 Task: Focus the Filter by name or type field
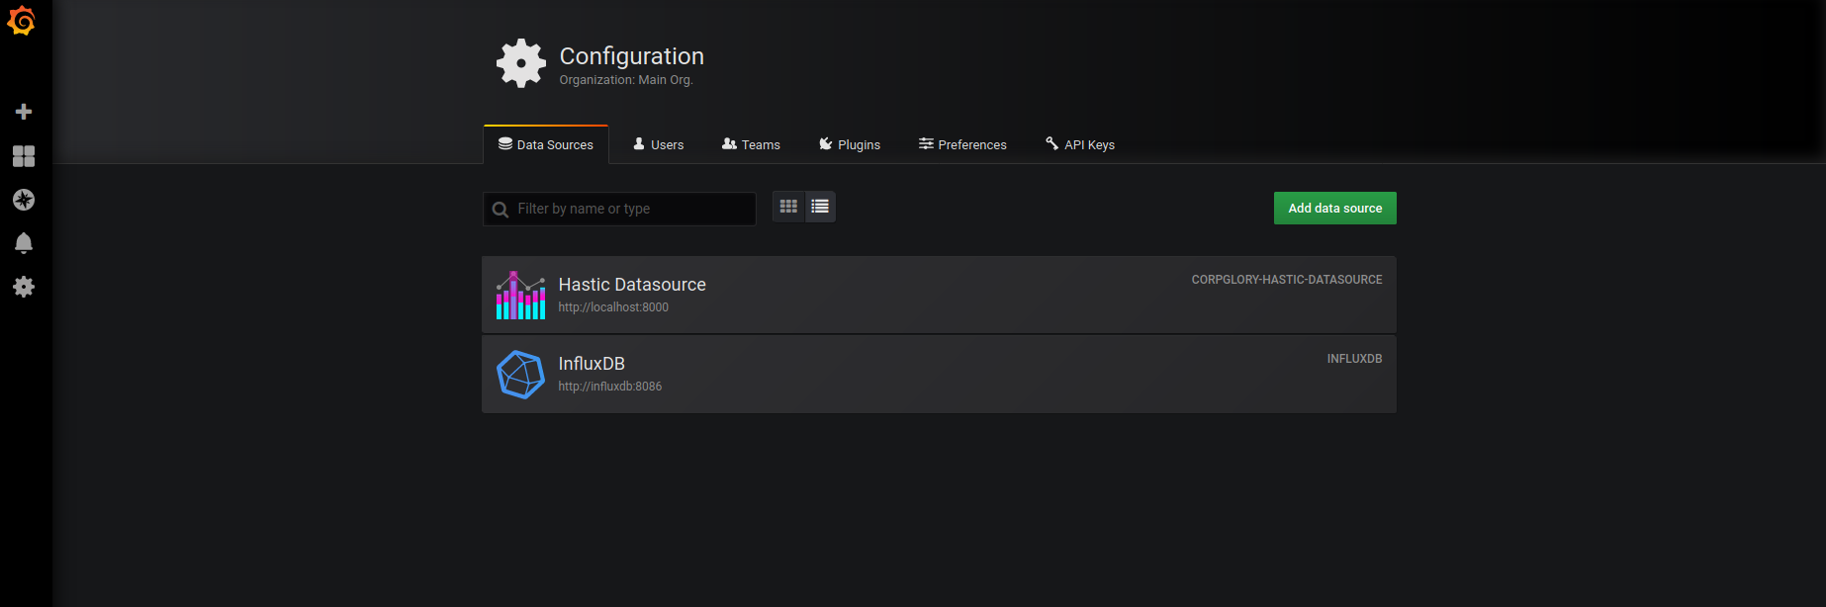(619, 209)
